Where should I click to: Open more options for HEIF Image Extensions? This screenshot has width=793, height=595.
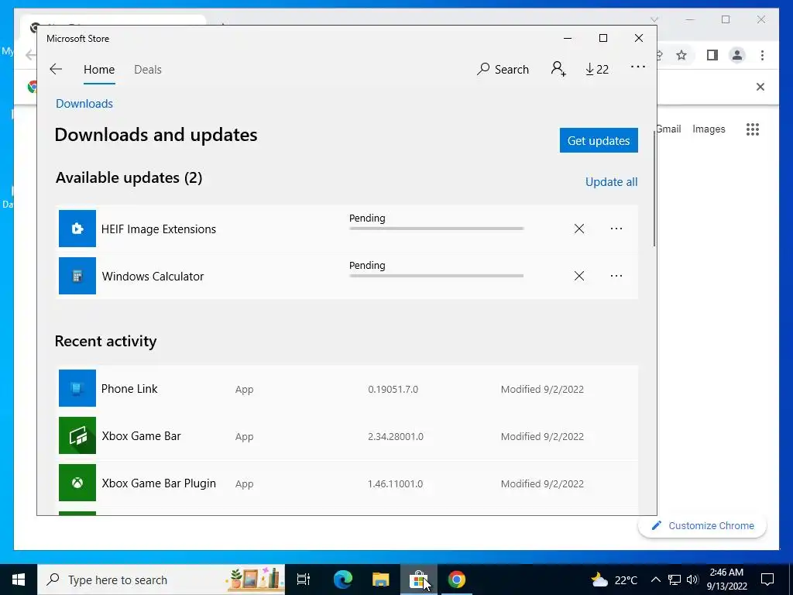click(x=616, y=229)
